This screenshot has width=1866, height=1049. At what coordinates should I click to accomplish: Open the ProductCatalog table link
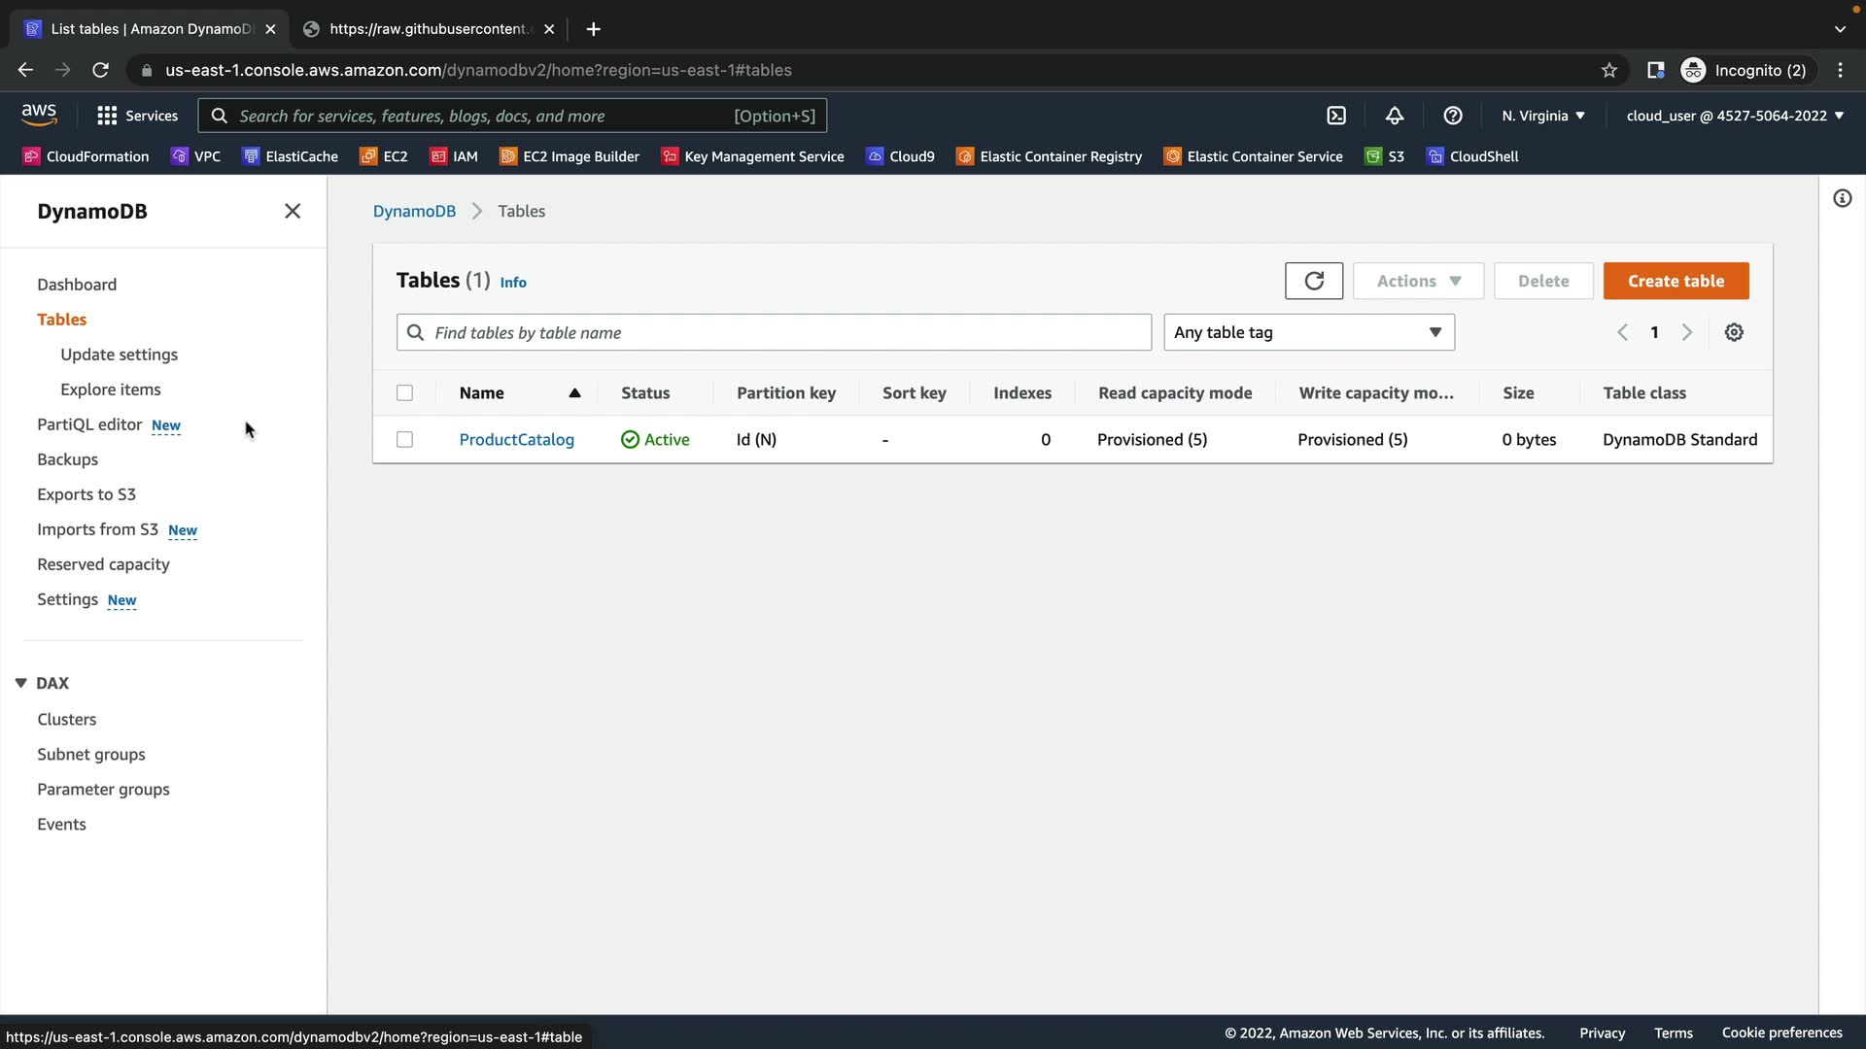click(516, 439)
